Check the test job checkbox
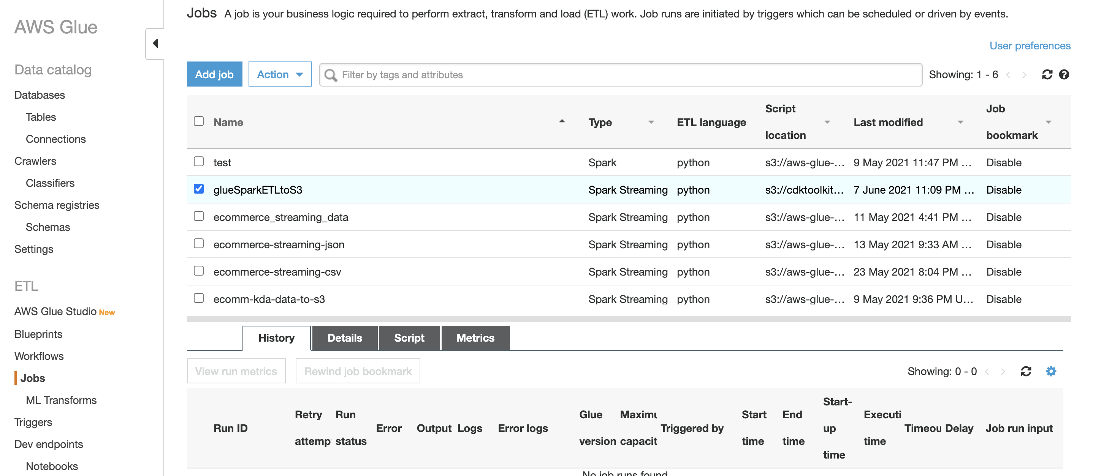Viewport: 1093px width, 476px height. 199,161
